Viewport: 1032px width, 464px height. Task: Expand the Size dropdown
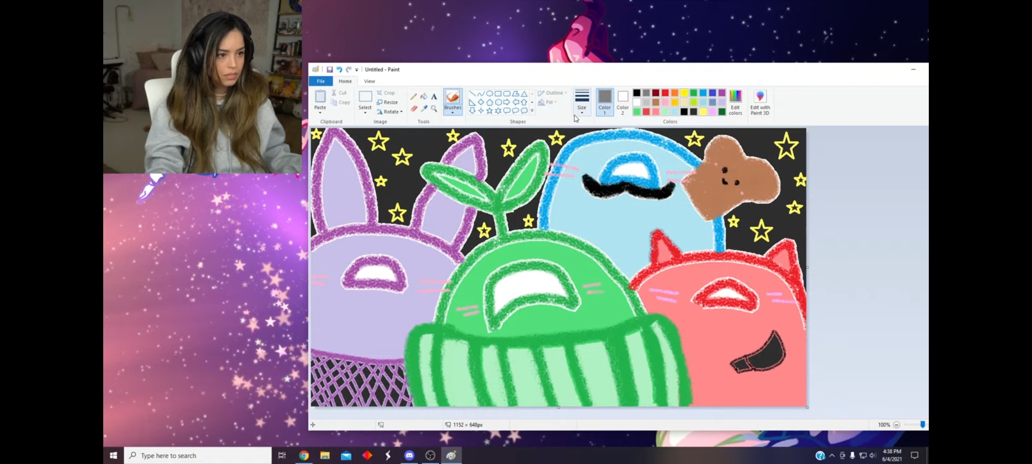tap(582, 102)
